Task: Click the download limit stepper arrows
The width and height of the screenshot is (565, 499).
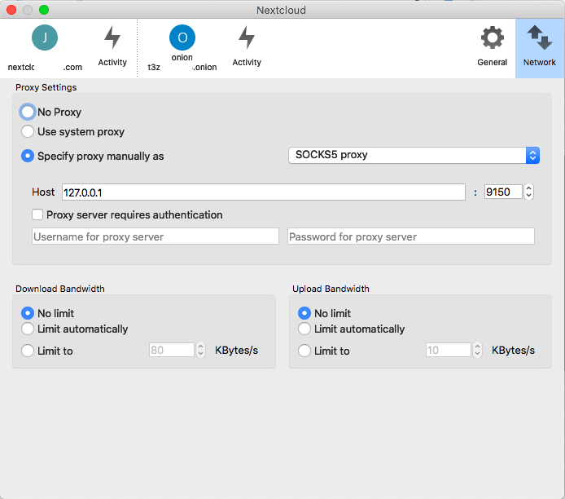Action: pyautogui.click(x=201, y=350)
